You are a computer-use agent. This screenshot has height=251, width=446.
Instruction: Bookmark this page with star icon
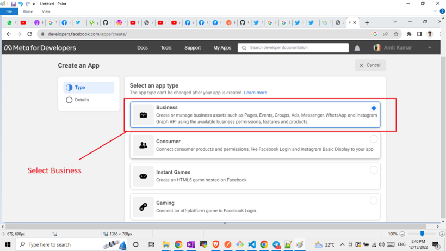click(x=396, y=34)
